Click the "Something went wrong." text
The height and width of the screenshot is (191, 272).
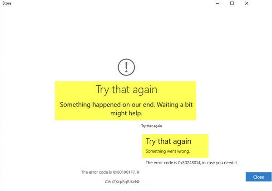(x=168, y=152)
